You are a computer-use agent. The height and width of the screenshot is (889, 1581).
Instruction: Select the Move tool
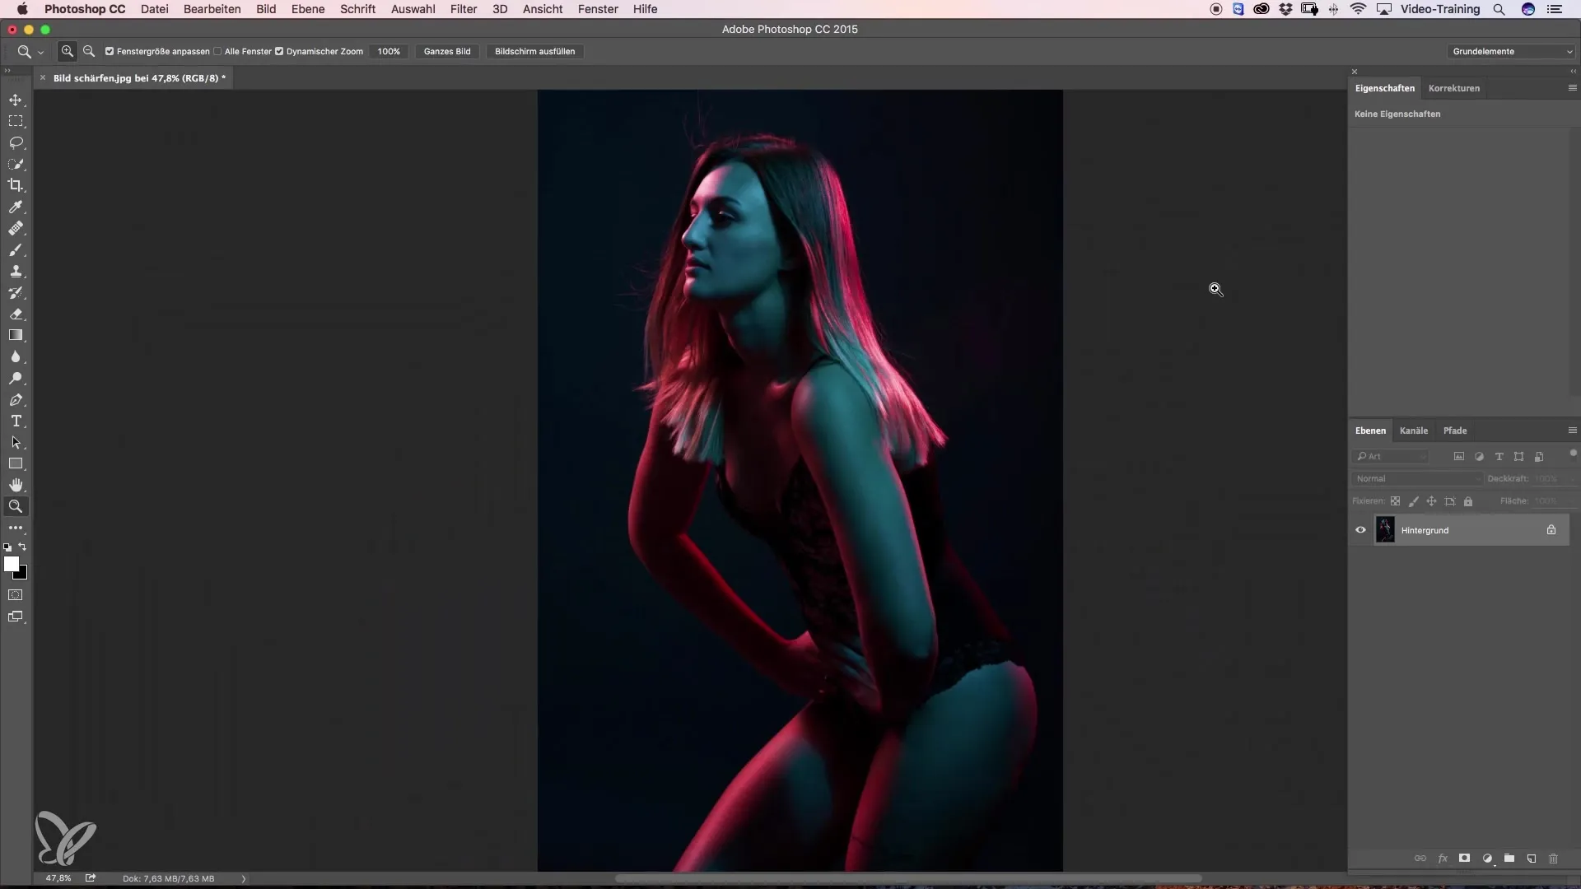(x=16, y=100)
